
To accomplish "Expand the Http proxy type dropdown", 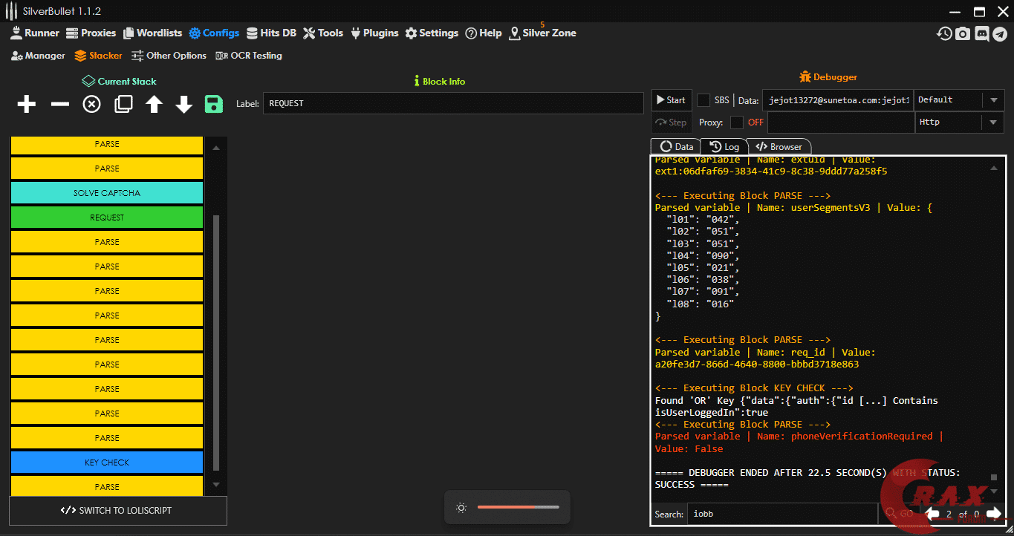I will coord(959,122).
